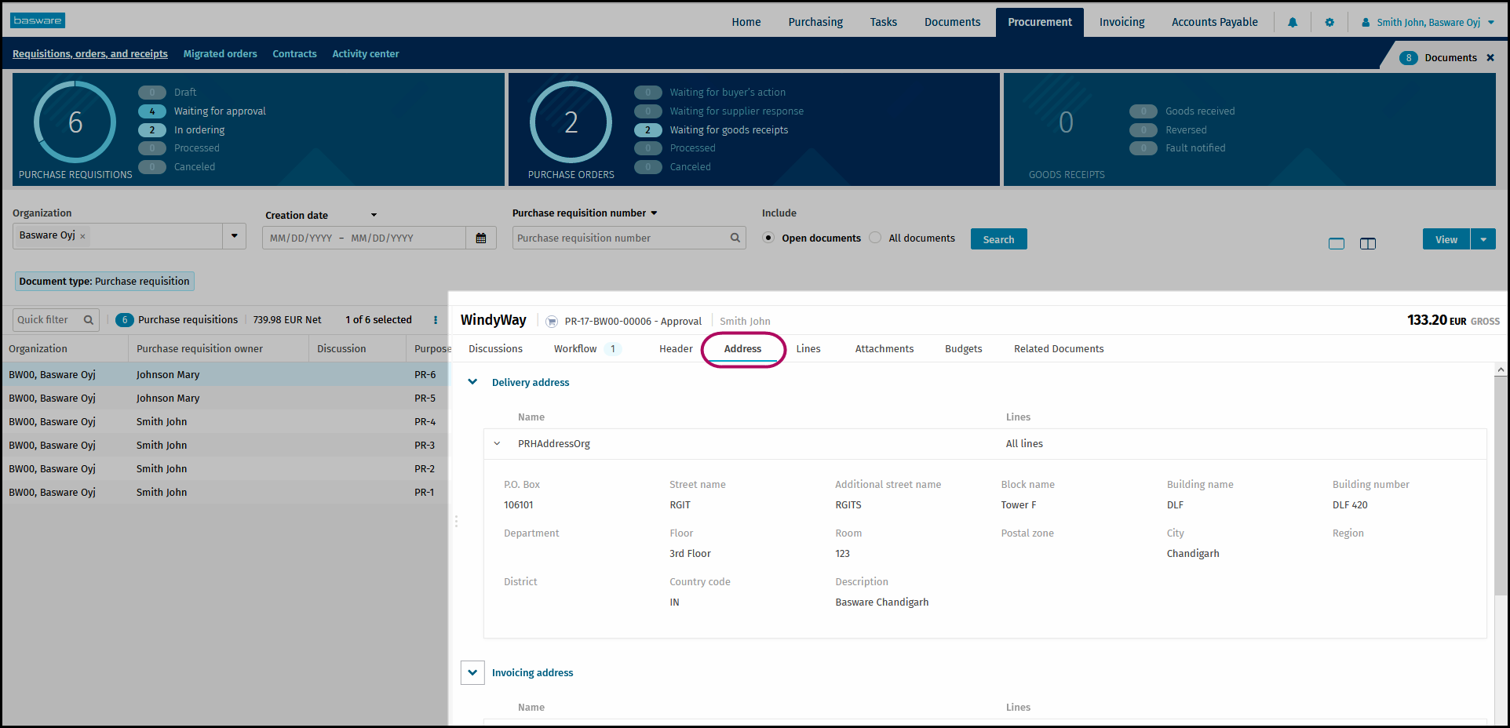Collapse the PRHAddressOrg row
1510x728 pixels.
[x=497, y=443]
